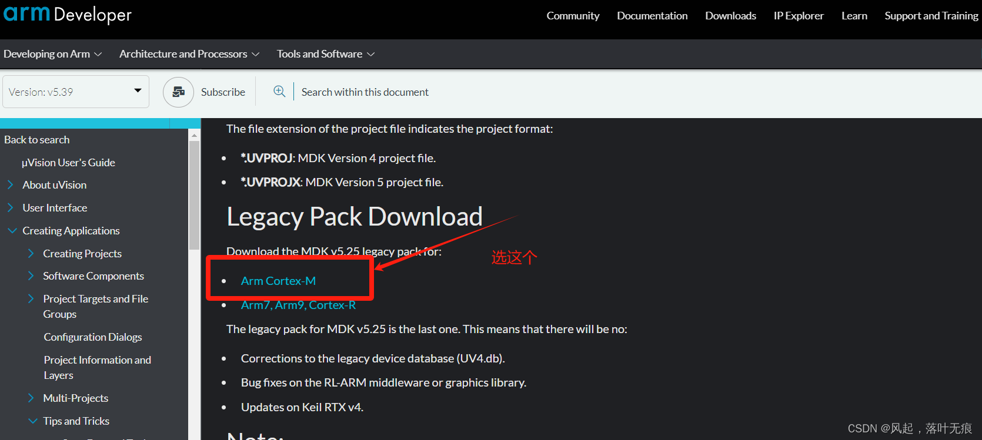
Task: Open Creating Applications section
Action: [x=71, y=231]
